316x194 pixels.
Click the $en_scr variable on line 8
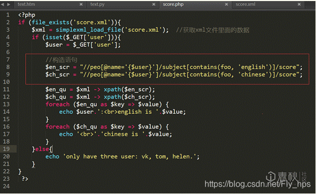(x=57, y=67)
